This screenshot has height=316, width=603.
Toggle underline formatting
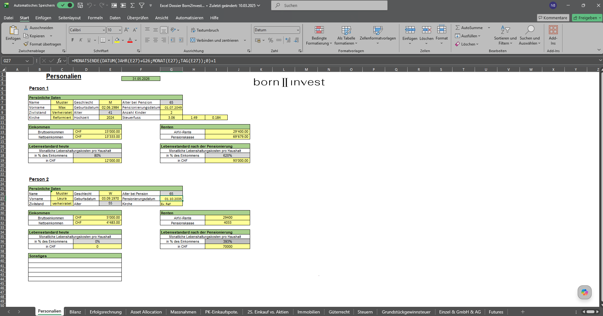pyautogui.click(x=89, y=40)
